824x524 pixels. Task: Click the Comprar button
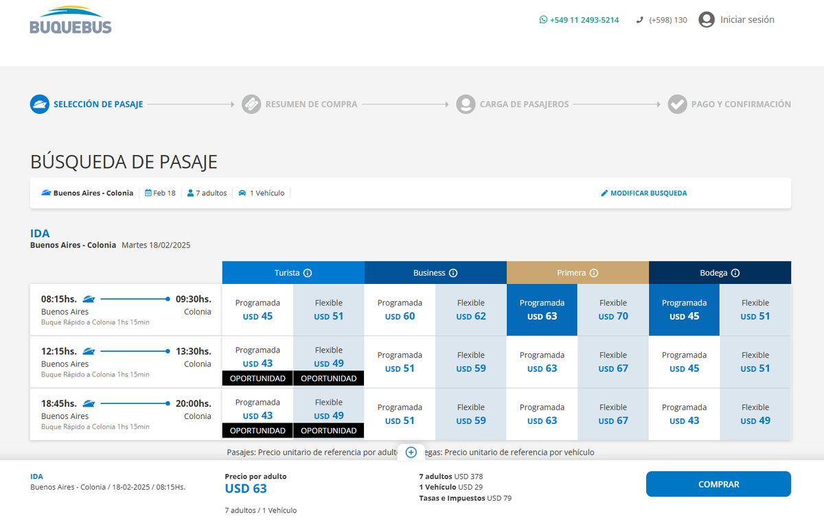[718, 484]
